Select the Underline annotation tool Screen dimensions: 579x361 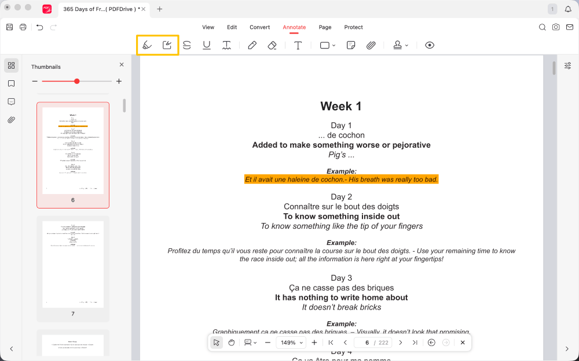(x=206, y=45)
